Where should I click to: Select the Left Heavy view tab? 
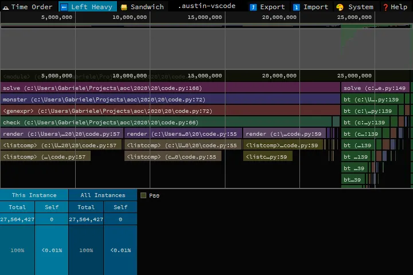pyautogui.click(x=88, y=6)
